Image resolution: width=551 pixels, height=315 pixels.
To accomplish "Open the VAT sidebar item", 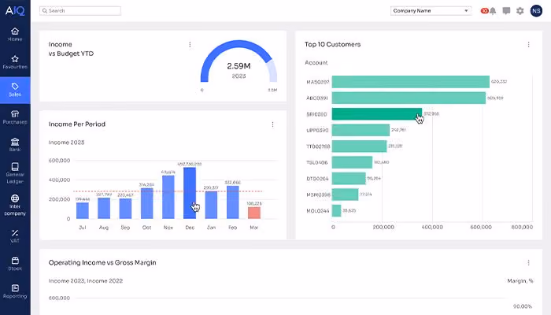I will click(15, 236).
